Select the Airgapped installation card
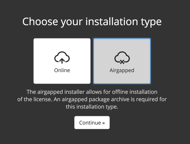 point(122,61)
